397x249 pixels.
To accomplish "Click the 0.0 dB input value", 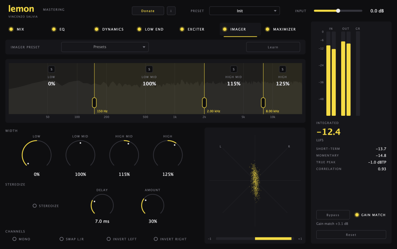I will [x=377, y=11].
